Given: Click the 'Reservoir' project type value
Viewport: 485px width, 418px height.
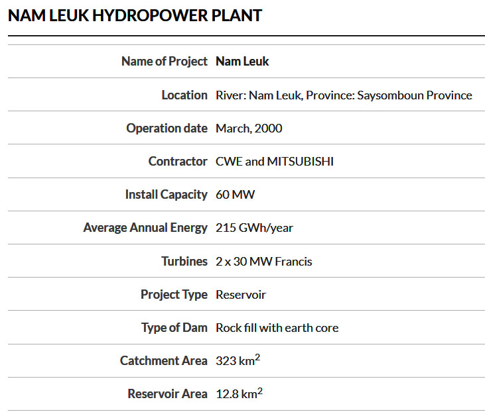Looking at the screenshot, I should pyautogui.click(x=241, y=294).
